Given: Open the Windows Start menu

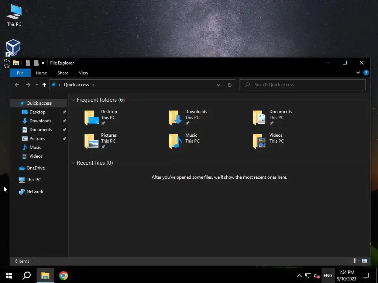Looking at the screenshot, I should [x=9, y=276].
